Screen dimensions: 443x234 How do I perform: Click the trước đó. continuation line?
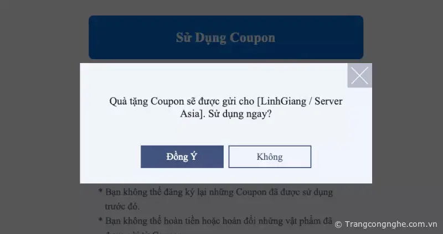[122, 206]
